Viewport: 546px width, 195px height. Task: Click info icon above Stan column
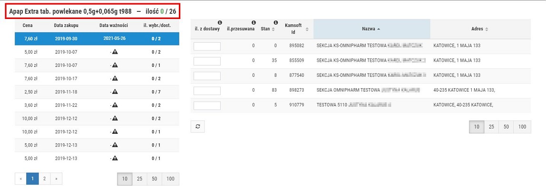[275, 23]
